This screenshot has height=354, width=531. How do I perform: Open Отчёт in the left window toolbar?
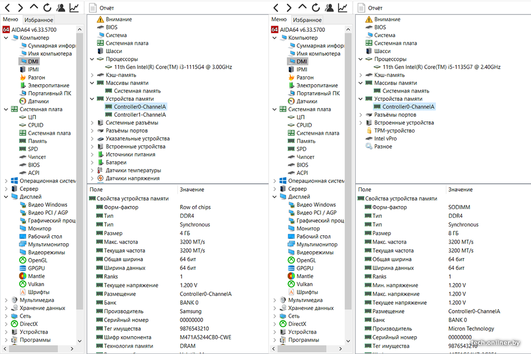(x=101, y=8)
